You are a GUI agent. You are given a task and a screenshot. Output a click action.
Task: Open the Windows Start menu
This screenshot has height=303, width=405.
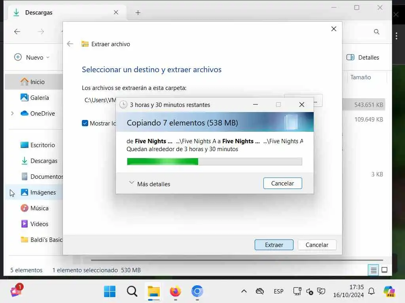point(110,292)
